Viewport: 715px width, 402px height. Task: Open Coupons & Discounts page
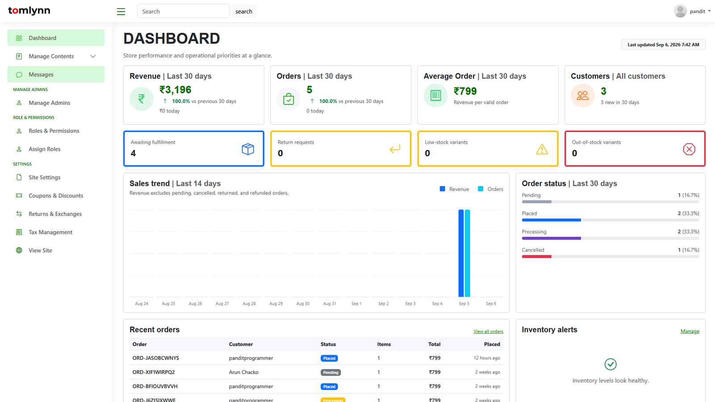click(x=56, y=195)
